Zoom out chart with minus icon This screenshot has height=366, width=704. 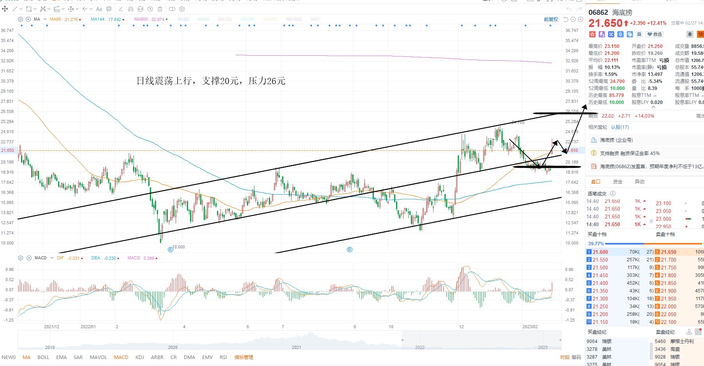point(573,19)
